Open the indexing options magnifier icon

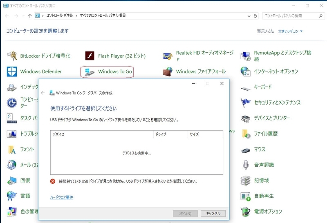point(12,87)
